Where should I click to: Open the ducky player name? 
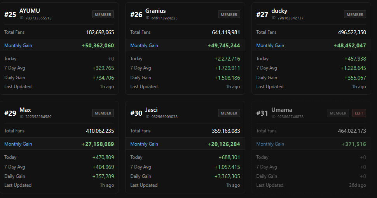279,11
